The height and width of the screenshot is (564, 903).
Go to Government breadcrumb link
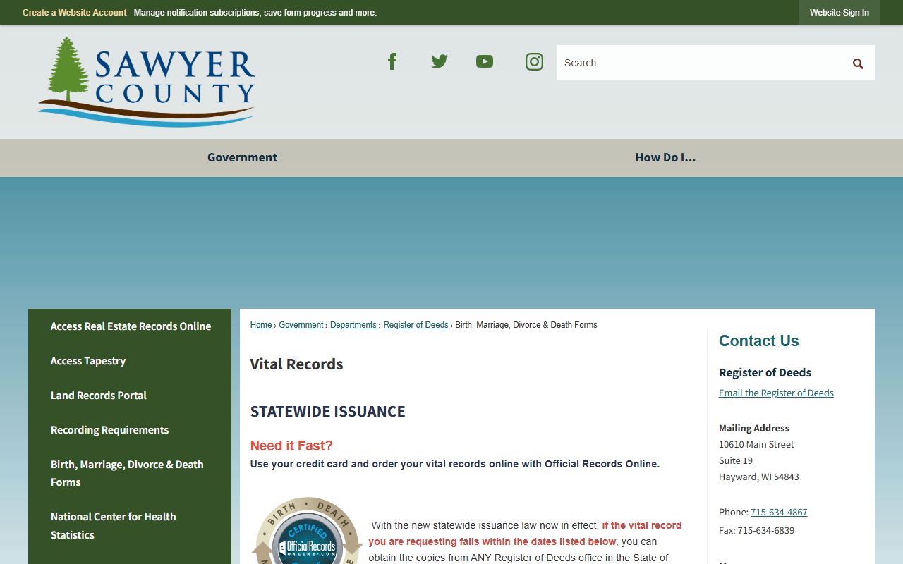[x=301, y=325]
